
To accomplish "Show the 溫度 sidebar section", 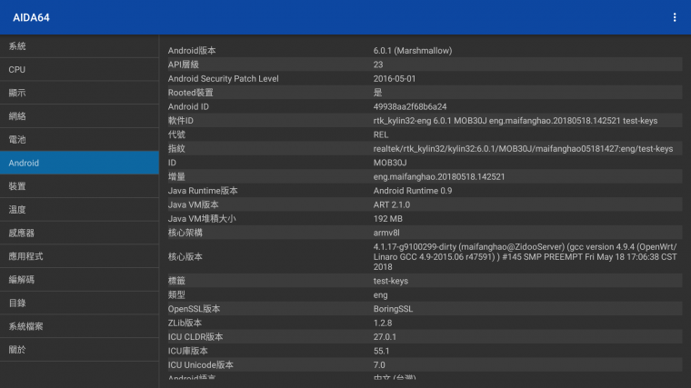I will tap(79, 210).
